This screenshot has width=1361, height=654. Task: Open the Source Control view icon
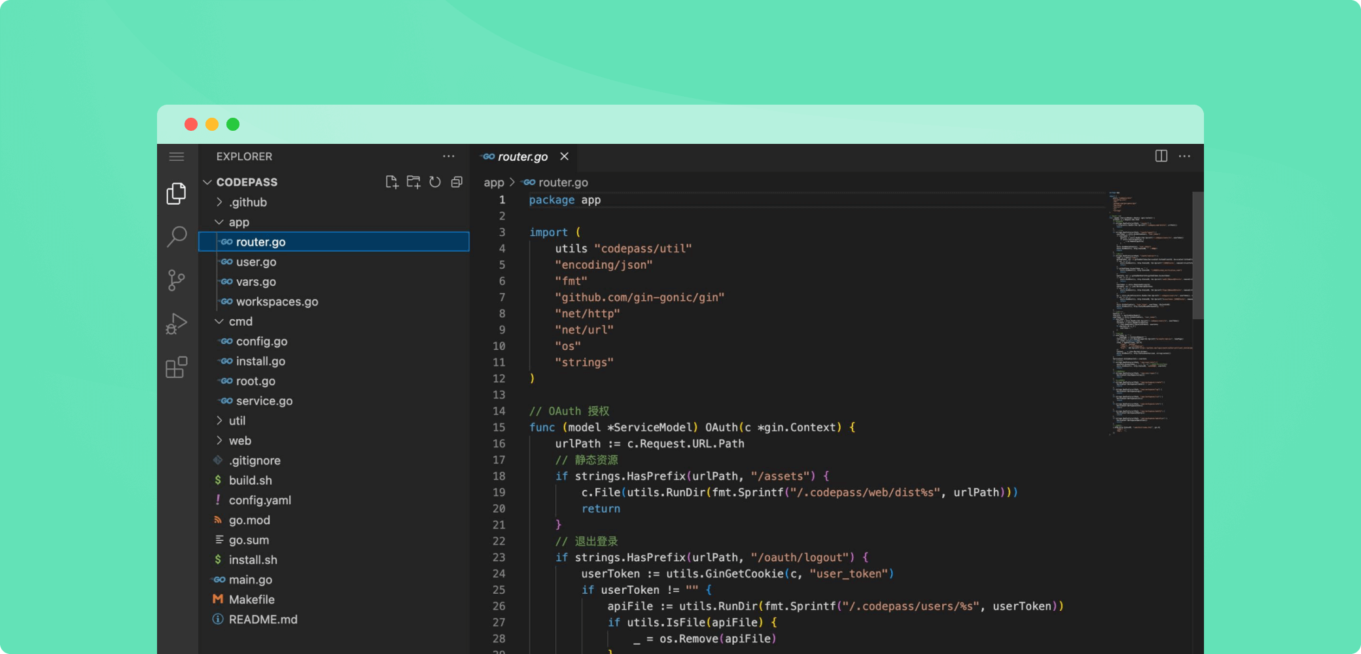[177, 281]
